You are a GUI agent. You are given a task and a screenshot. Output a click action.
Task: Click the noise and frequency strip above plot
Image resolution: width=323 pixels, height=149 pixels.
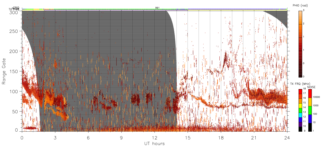click(x=155, y=9)
